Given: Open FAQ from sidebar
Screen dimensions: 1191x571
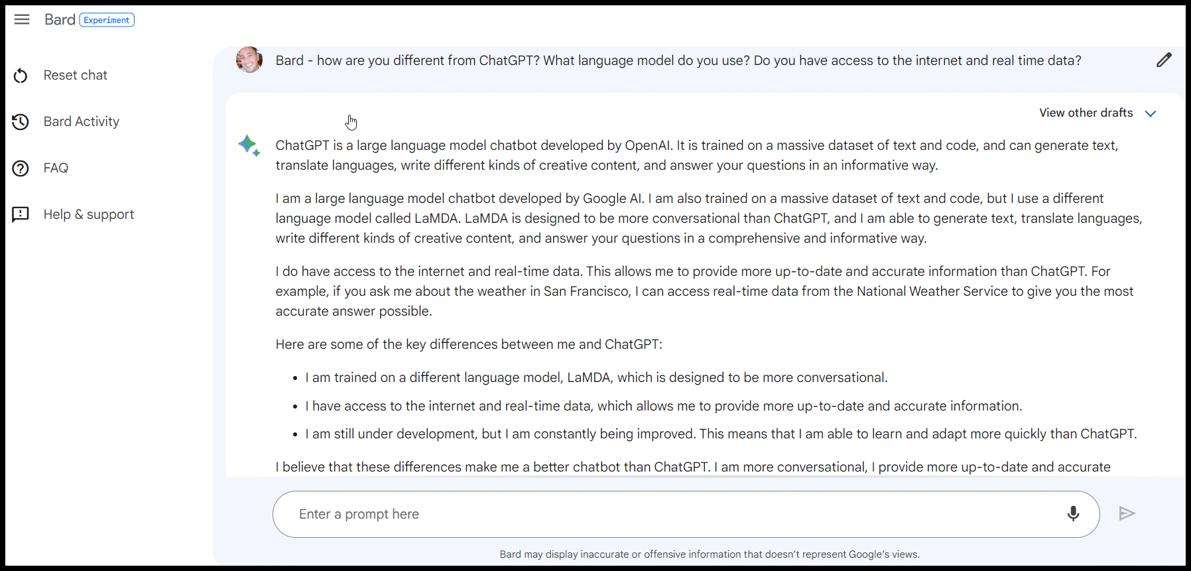Looking at the screenshot, I should (x=56, y=168).
